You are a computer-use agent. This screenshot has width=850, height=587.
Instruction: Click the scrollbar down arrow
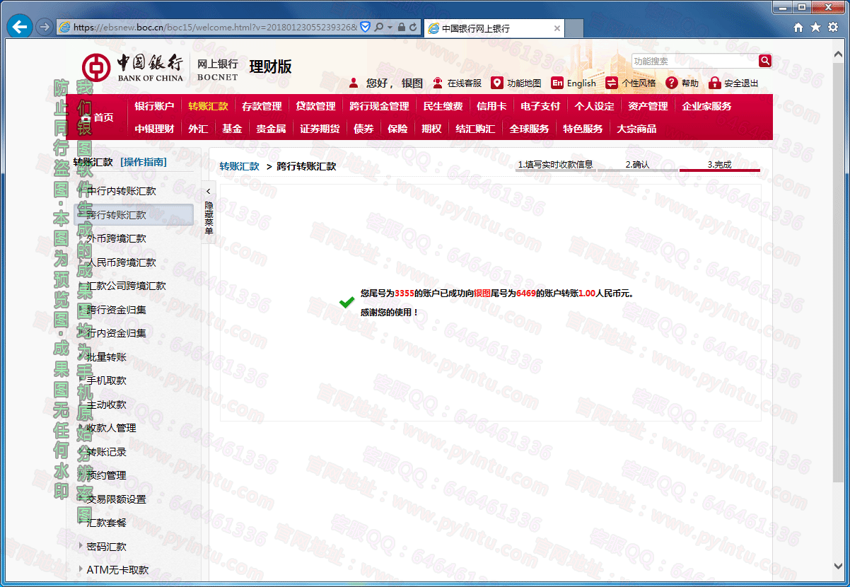pyautogui.click(x=839, y=566)
